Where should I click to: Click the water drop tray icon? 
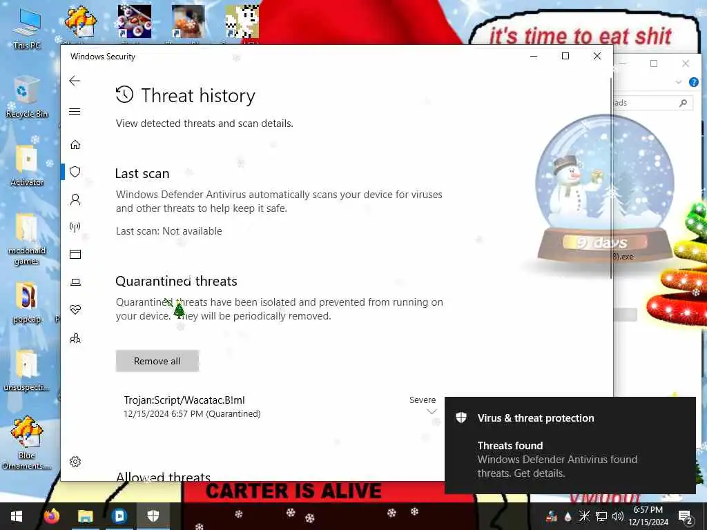568,516
